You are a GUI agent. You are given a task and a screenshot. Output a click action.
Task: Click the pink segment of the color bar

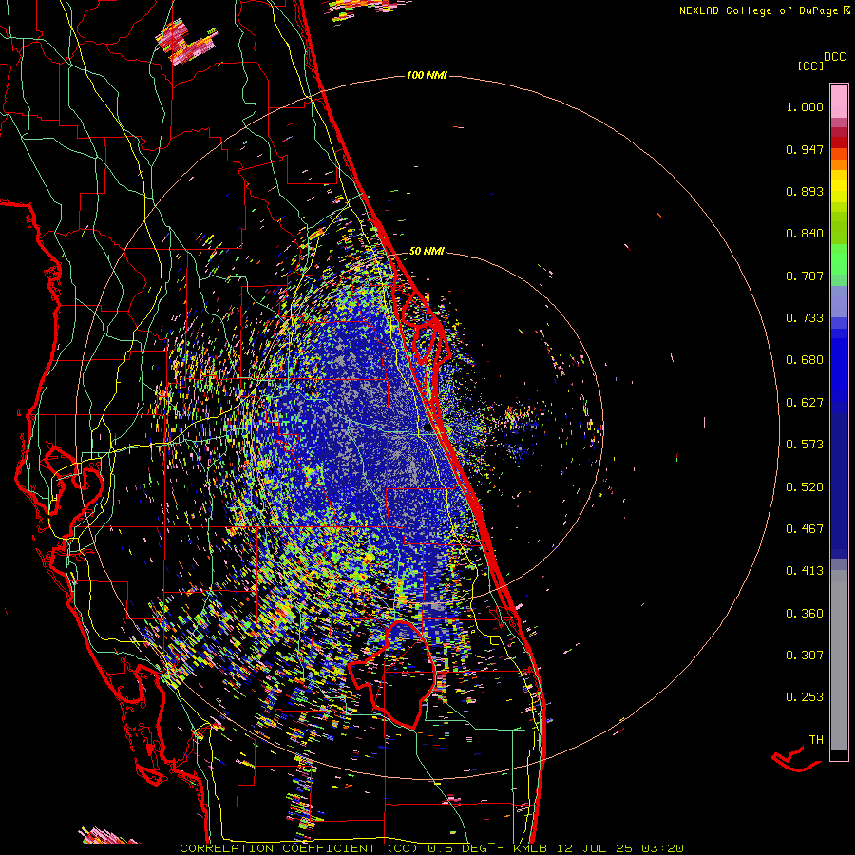click(839, 101)
